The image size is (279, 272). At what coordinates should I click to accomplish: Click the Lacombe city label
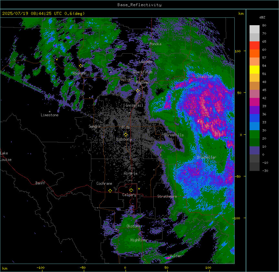[146, 62]
